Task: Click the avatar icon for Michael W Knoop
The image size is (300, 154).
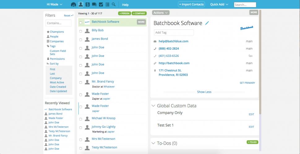Action: [87, 119]
